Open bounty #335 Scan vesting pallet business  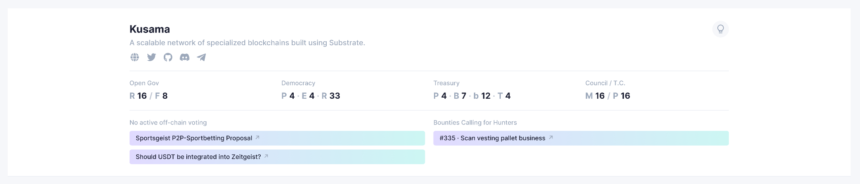[x=492, y=138]
